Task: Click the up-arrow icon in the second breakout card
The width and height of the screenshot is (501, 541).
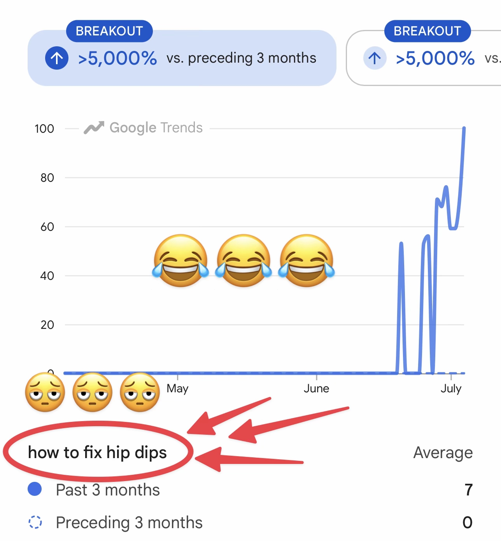Action: coord(375,58)
